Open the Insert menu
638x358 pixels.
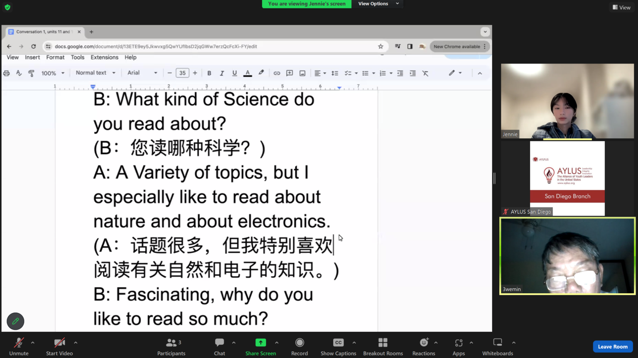(x=32, y=57)
